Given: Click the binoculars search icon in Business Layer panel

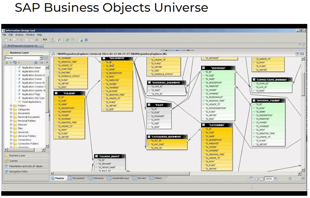Looking at the screenshot, I should pyautogui.click(x=36, y=63).
